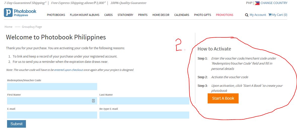Follow the 'entered upon checkout' link
297x135 pixels.
click(x=68, y=70)
